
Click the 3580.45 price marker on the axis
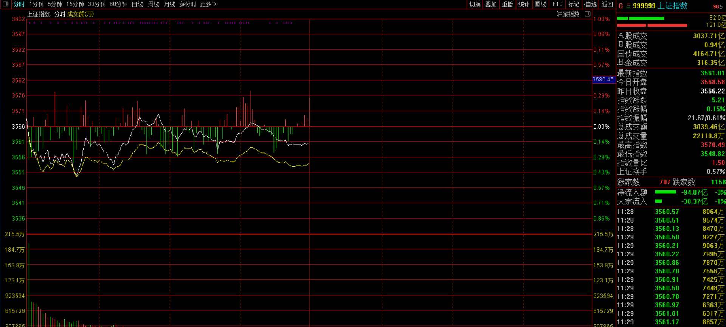click(x=603, y=80)
